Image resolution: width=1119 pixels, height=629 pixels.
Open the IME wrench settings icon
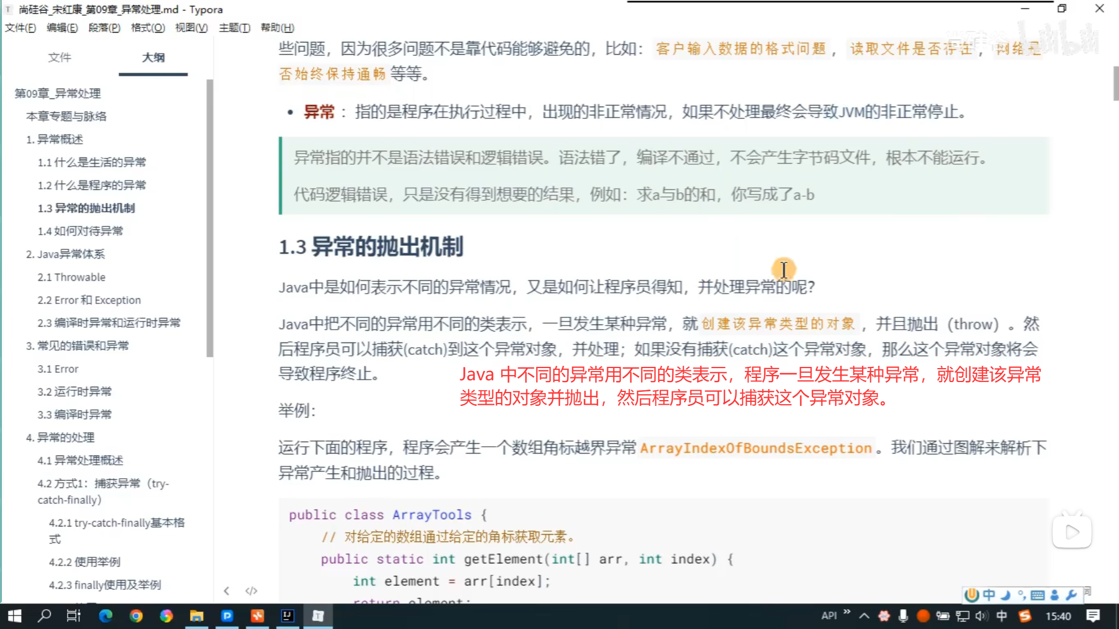(1071, 595)
